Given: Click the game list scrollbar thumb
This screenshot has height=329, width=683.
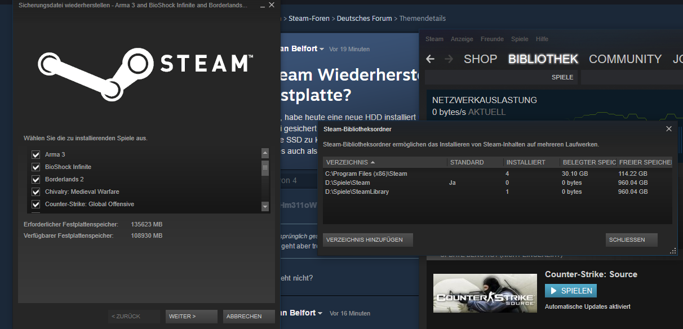Looking at the screenshot, I should 265,168.
